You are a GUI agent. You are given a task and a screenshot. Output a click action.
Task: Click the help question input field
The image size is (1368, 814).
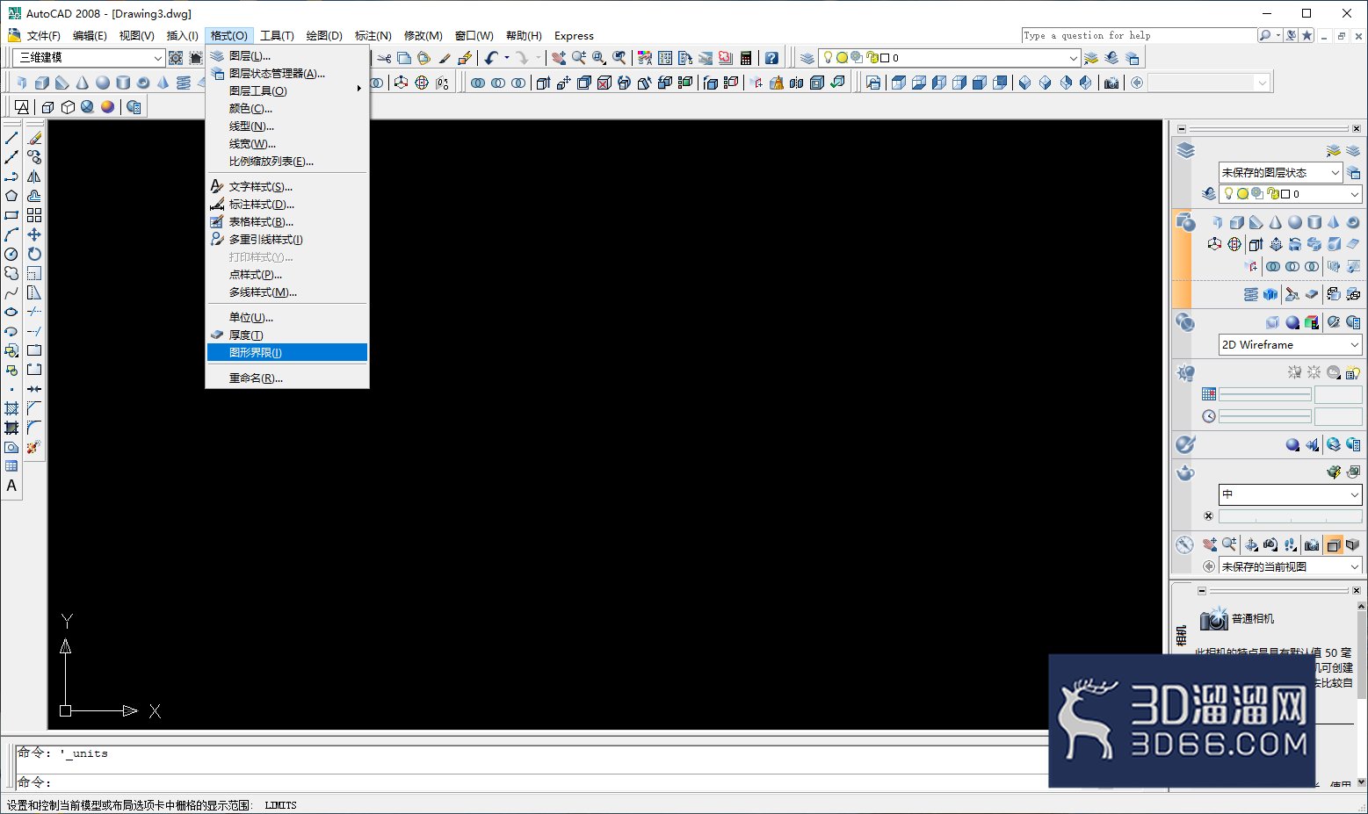click(x=1139, y=35)
